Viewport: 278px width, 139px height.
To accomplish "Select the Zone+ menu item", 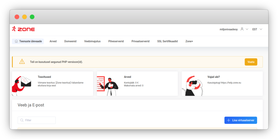I will point(189,41).
